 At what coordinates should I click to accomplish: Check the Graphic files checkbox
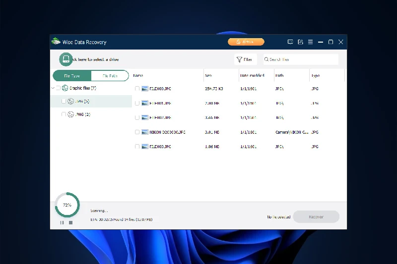[x=58, y=88]
